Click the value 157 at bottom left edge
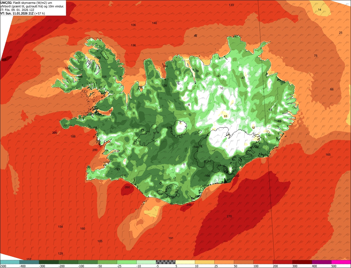The height and width of the screenshot is (268, 351). pyautogui.click(x=29, y=259)
